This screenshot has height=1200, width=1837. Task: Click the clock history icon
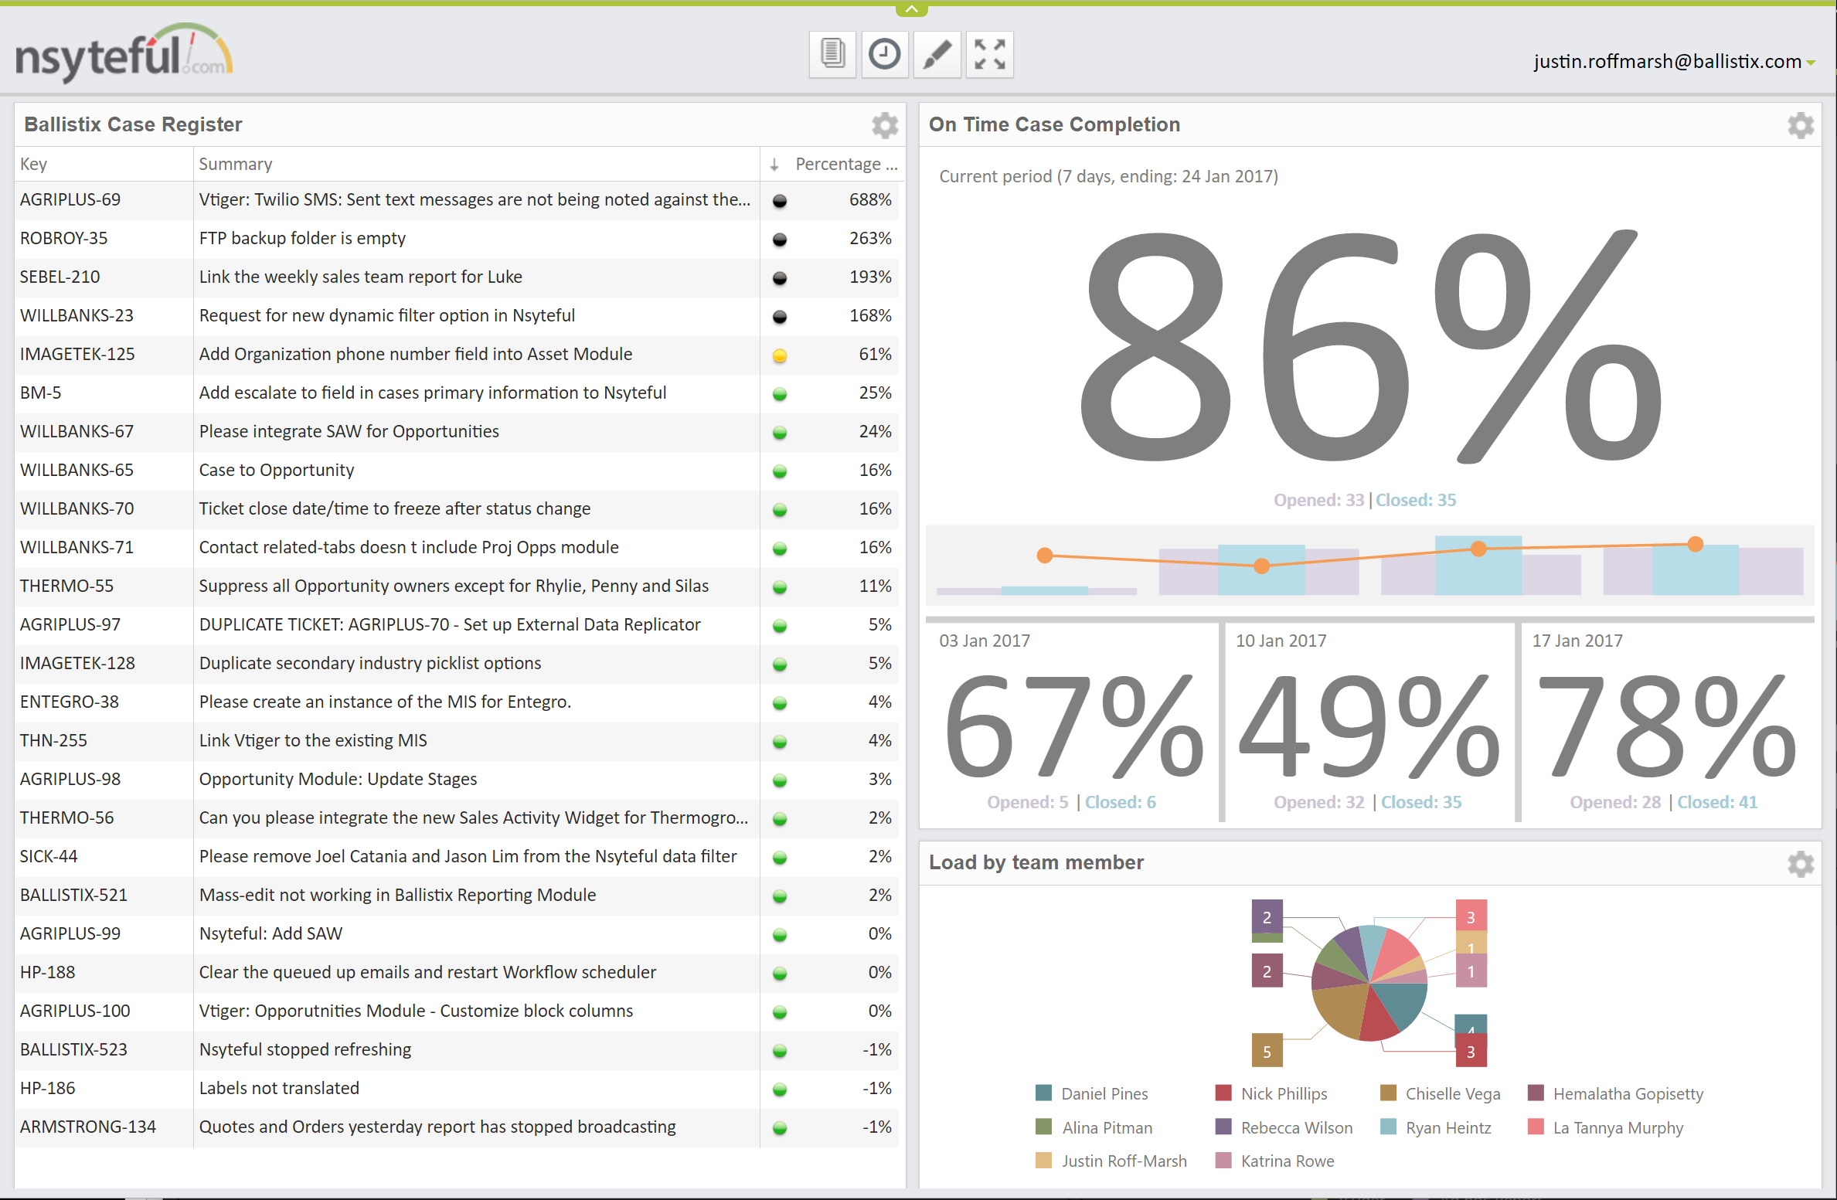pos(885,54)
